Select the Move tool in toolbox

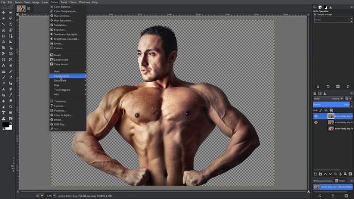coord(3,12)
